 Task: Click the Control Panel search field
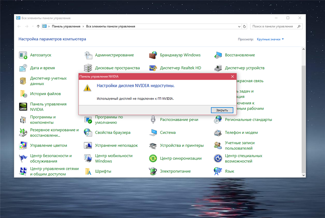[273, 27]
